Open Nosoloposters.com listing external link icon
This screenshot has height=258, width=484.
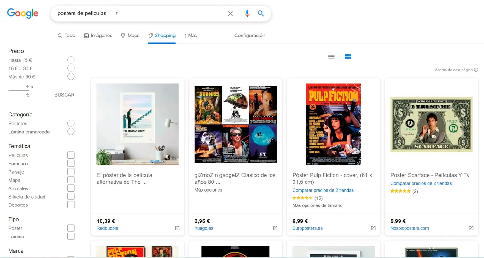471,228
